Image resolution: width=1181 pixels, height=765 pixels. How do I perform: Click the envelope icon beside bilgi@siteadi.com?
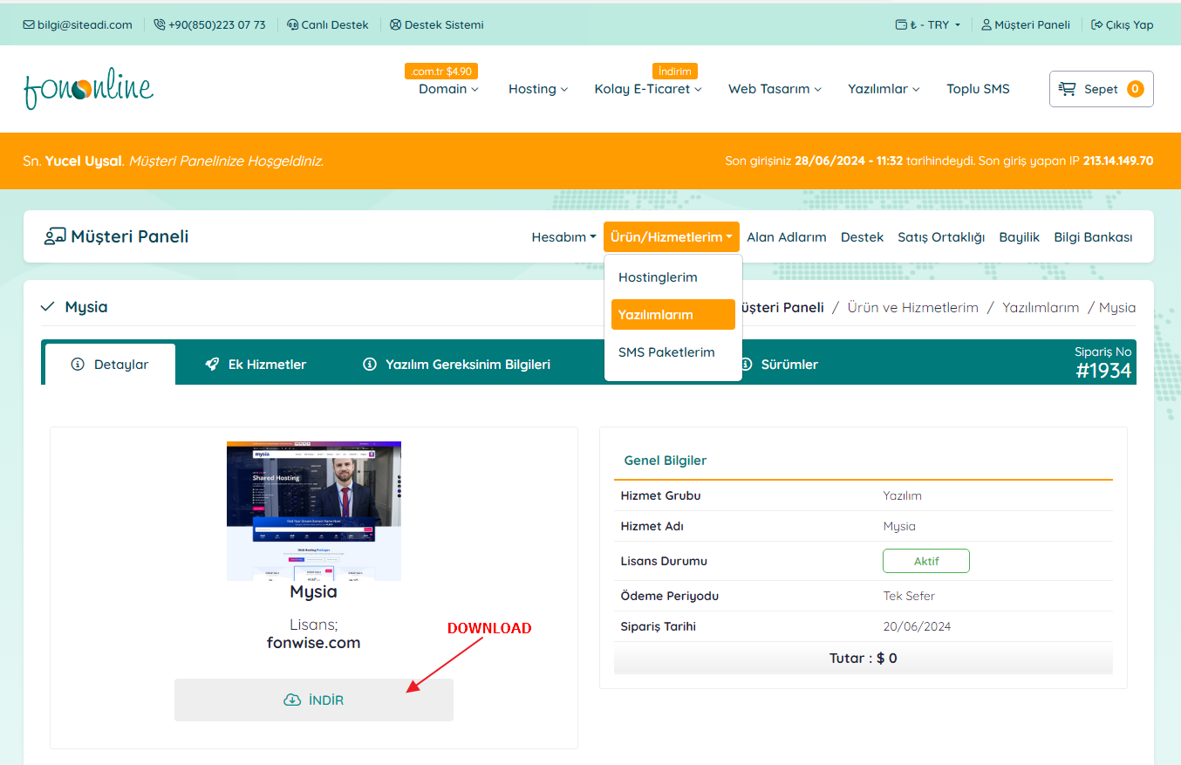click(29, 24)
